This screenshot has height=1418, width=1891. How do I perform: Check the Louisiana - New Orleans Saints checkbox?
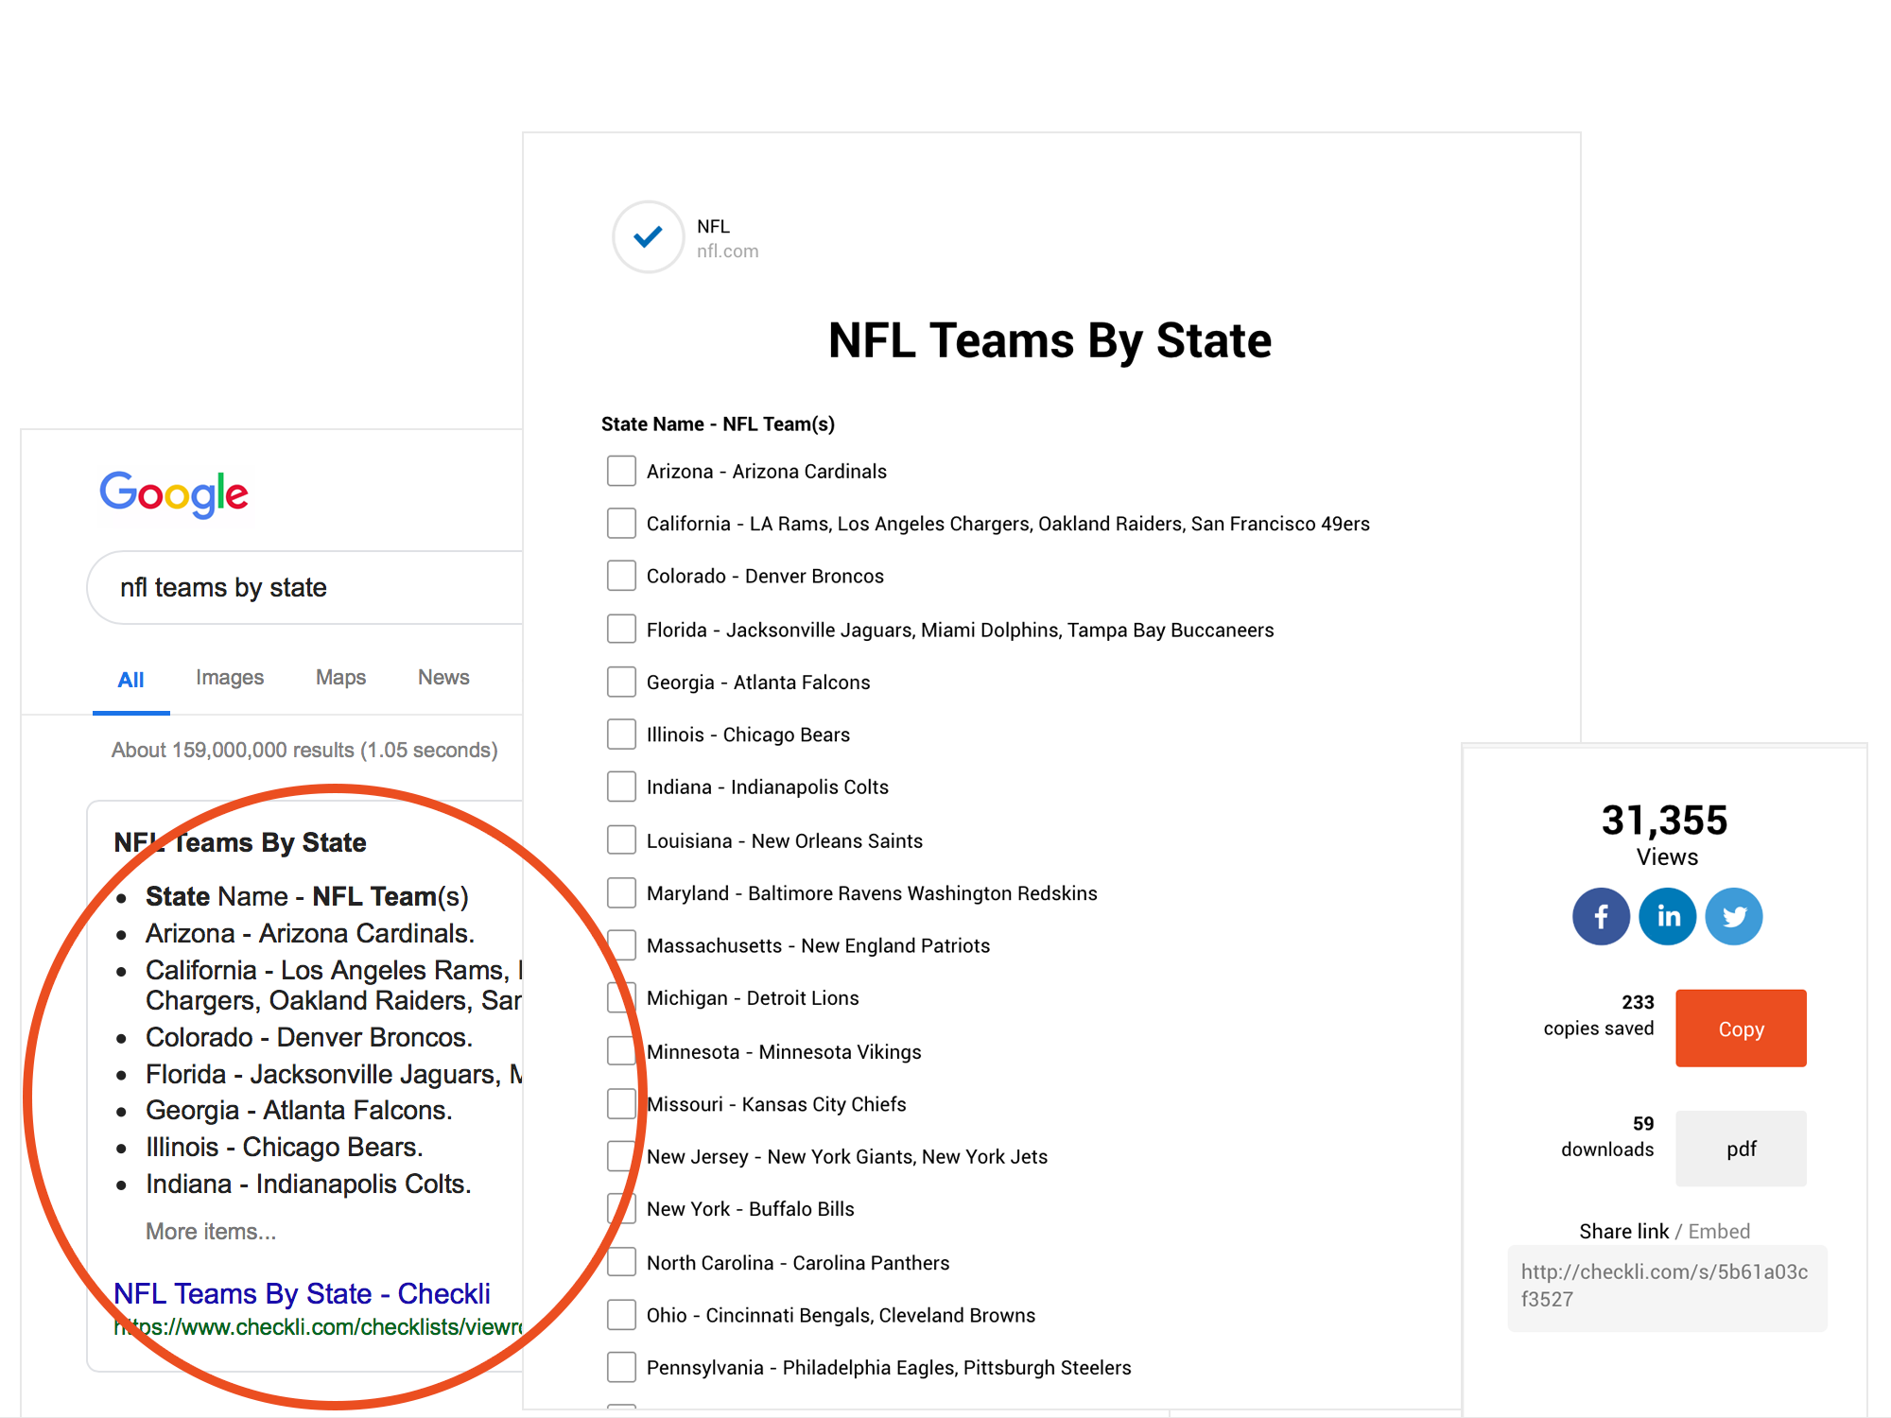pos(621,840)
